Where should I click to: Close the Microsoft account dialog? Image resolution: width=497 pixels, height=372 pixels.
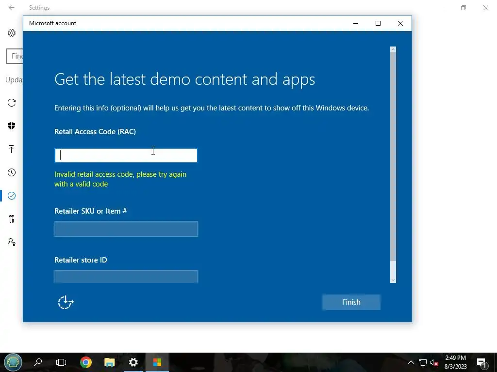click(400, 23)
